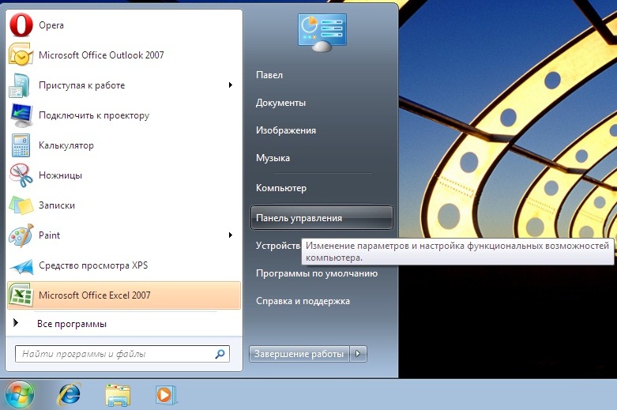
Task: Open Записки sticky notes icon
Action: [x=21, y=205]
